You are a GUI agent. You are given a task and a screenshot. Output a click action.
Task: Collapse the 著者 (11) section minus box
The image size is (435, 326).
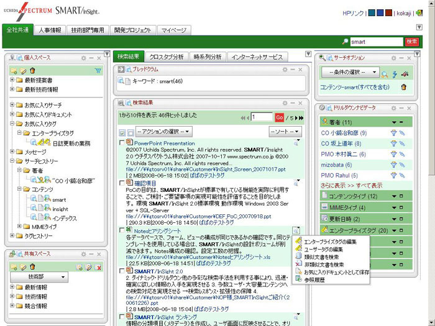pos(401,122)
